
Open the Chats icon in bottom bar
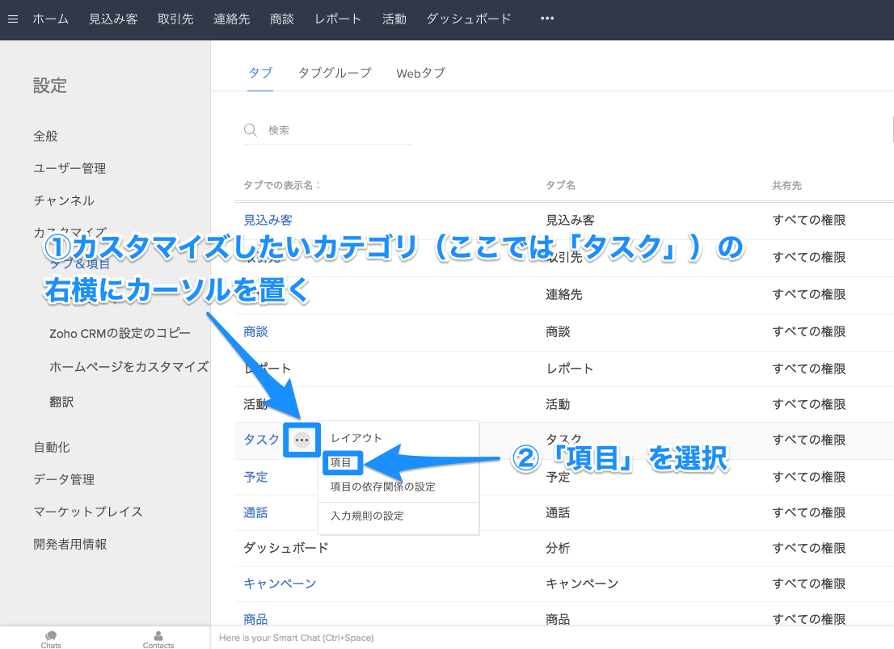coord(51,639)
